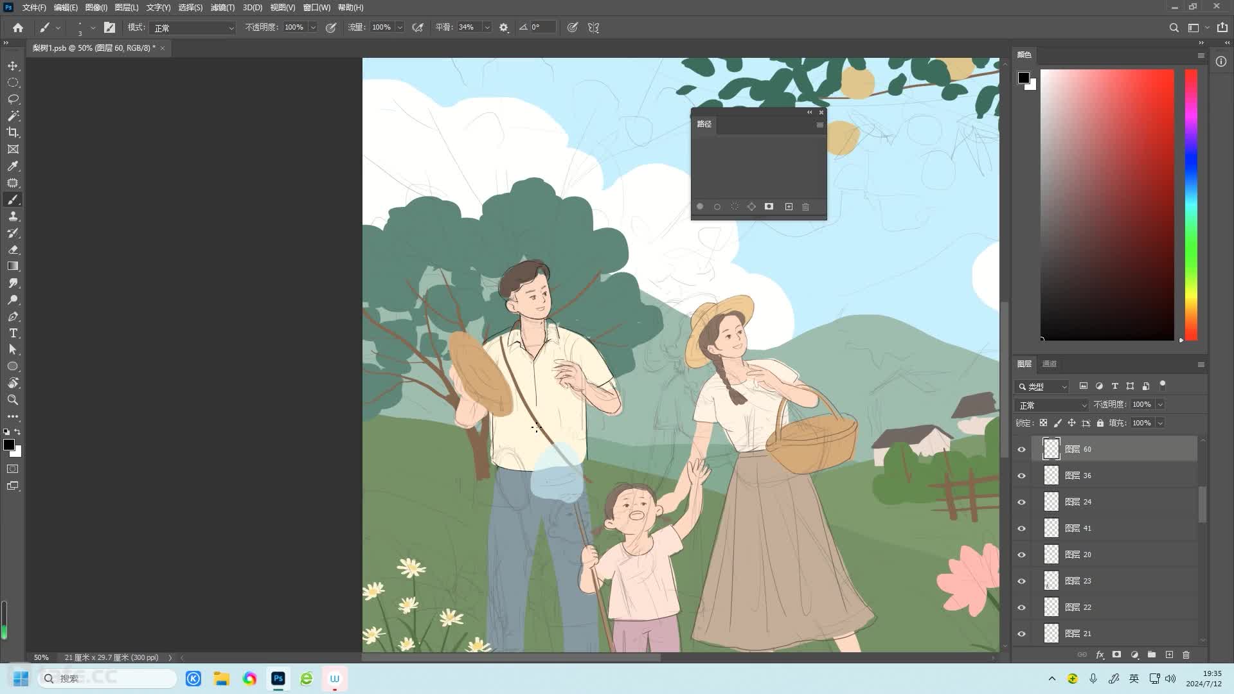The image size is (1234, 694).
Task: Delete layer with trash icon
Action: click(1186, 655)
